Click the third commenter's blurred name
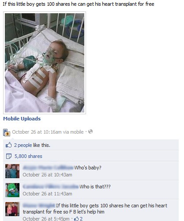The width and height of the screenshot is (184, 221). coord(39,206)
